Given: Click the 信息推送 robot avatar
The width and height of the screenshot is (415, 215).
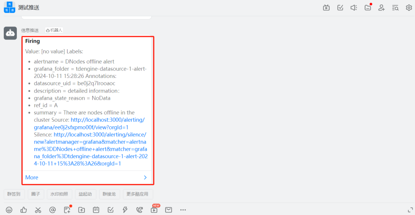Looking at the screenshot, I should tap(10, 33).
